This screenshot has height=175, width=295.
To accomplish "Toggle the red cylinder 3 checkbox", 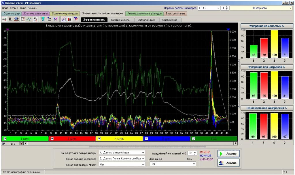I will 52,139.
